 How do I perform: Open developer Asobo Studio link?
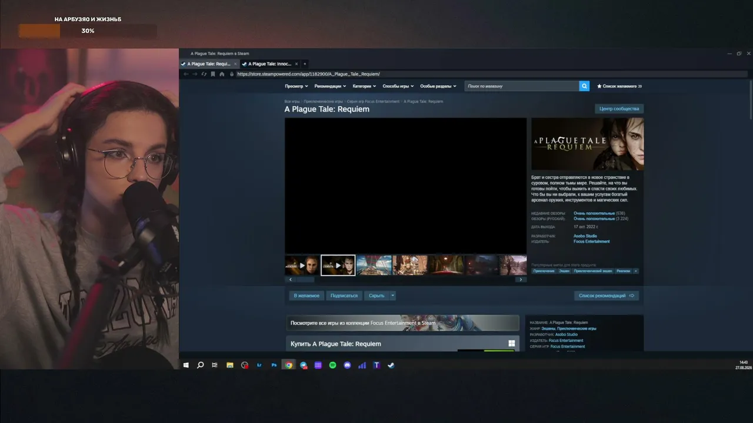585,236
